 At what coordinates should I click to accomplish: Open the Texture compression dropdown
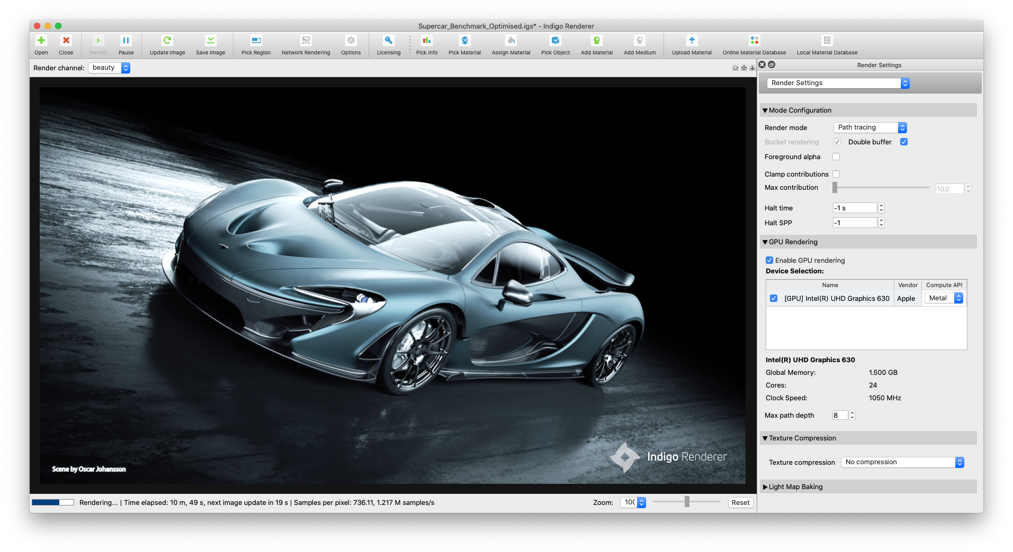click(902, 462)
